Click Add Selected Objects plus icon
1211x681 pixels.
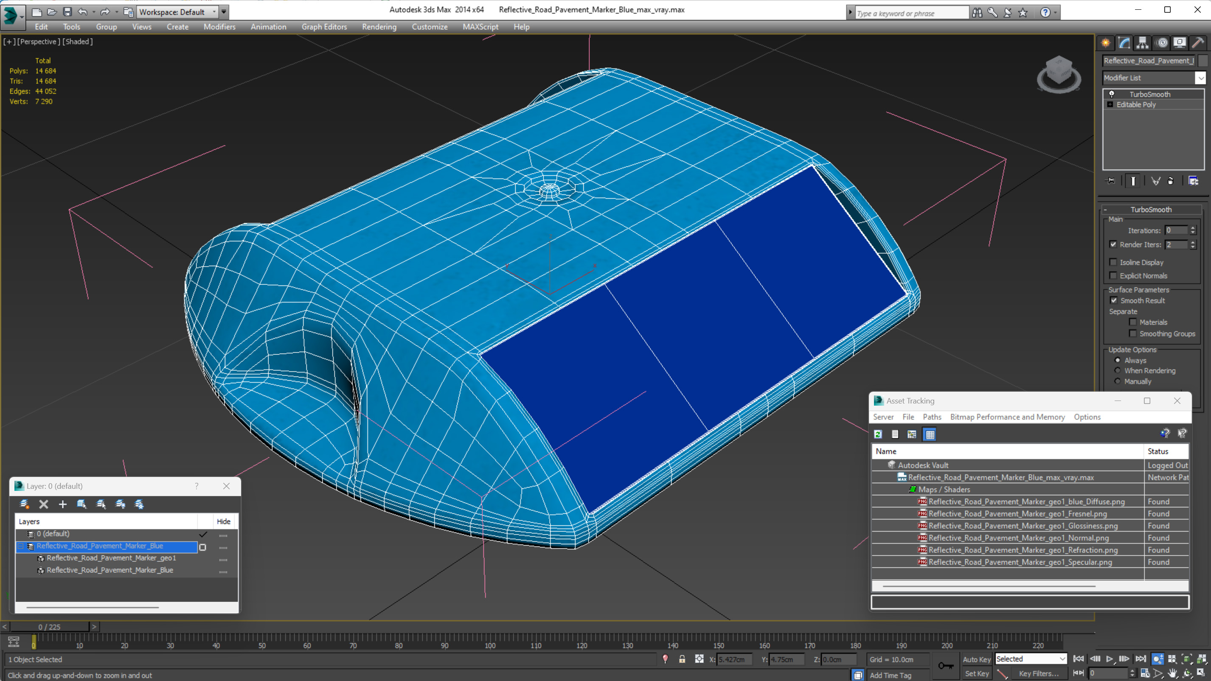coord(62,504)
